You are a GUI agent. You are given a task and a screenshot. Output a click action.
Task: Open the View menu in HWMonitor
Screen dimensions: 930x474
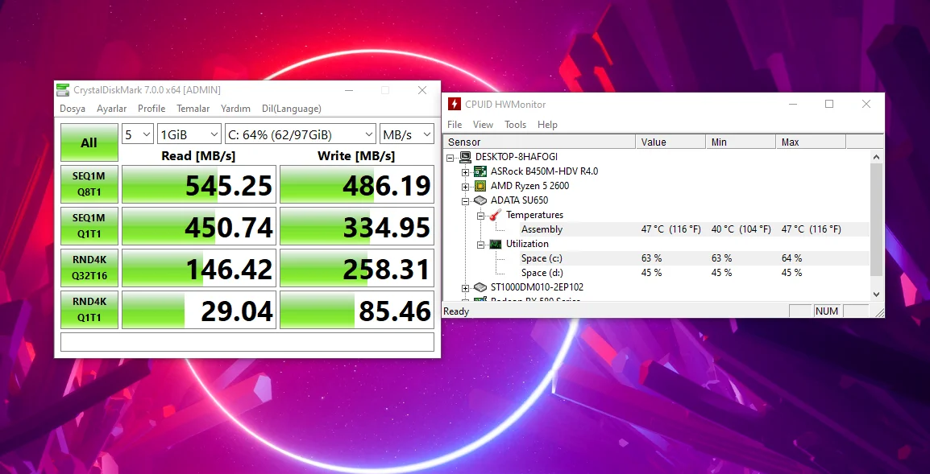tap(483, 125)
